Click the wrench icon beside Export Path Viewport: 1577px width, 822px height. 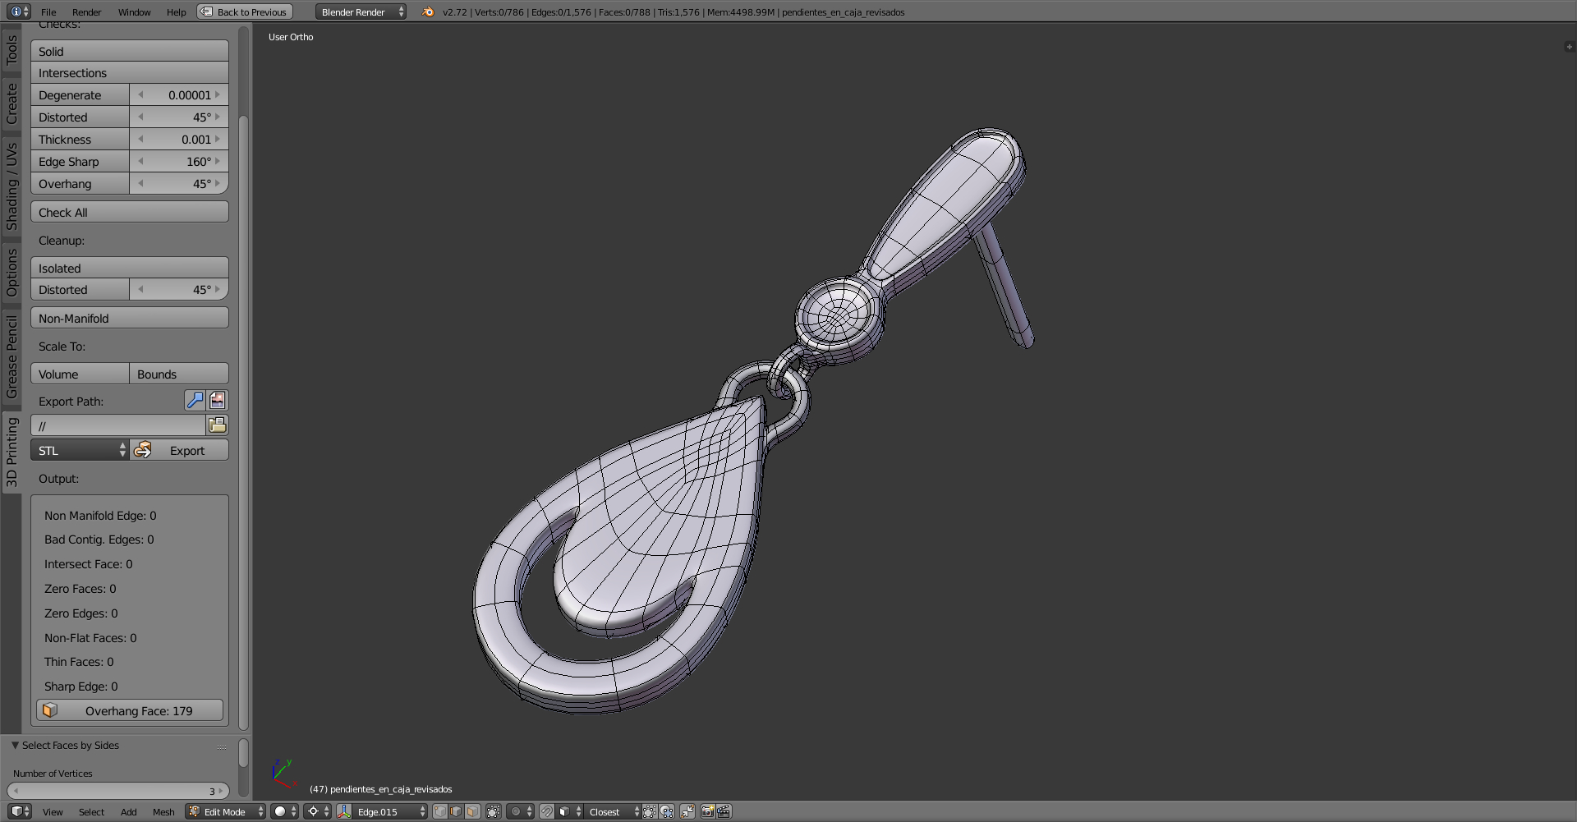point(195,401)
